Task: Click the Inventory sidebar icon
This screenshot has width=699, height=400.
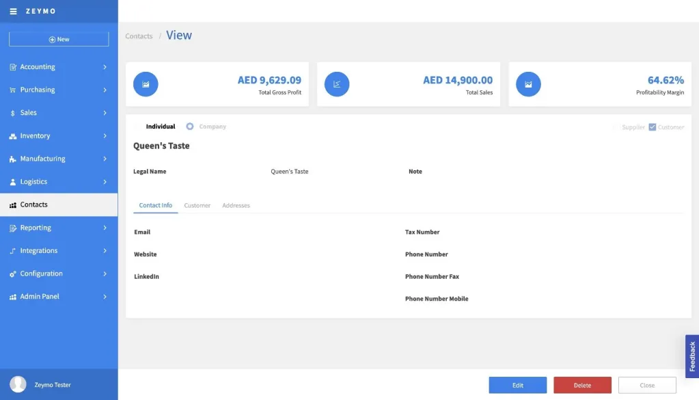Action: pos(12,136)
